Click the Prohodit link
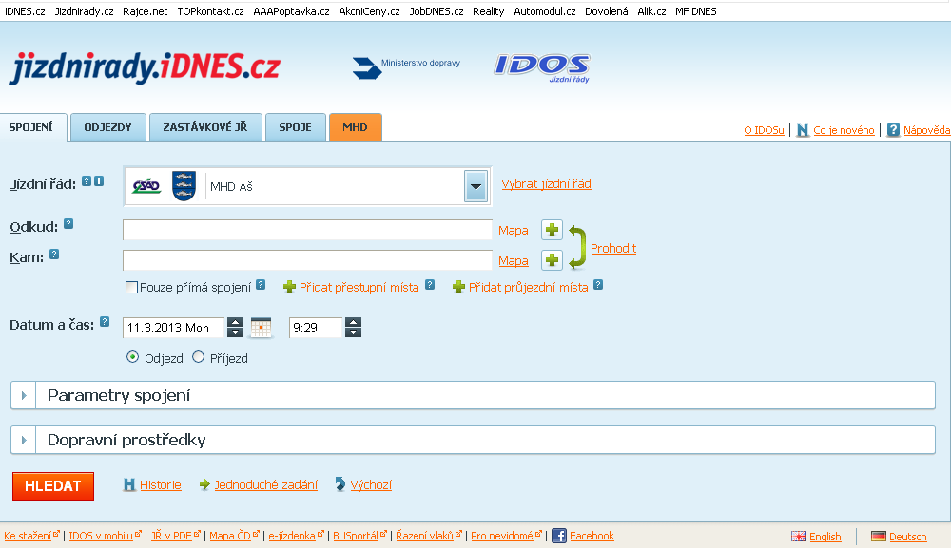This screenshot has width=951, height=548. (x=613, y=248)
